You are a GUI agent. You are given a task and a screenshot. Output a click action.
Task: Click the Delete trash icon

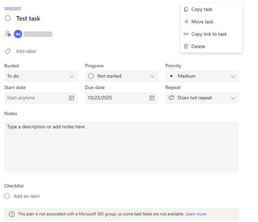tap(186, 46)
